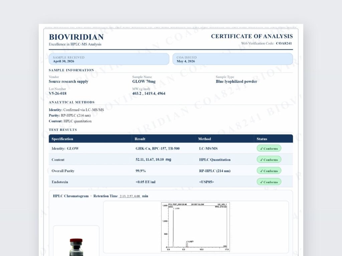Select the Overall Purity 99.9% value

[x=141, y=171]
